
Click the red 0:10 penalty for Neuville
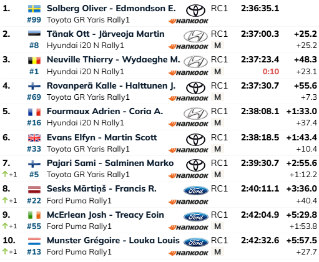(270, 72)
